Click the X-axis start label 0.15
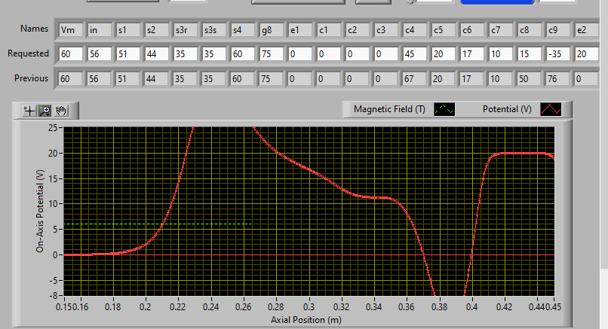This screenshot has height=329, width=608. (x=64, y=307)
